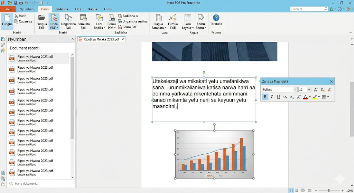This screenshot has width=354, height=193.
Task: Click the Formem search input
Action: tap(307, 9)
